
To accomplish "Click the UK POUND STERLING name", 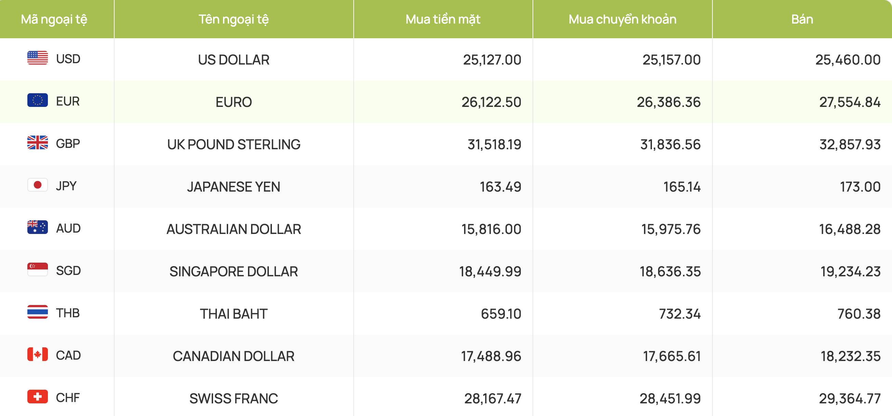I will click(234, 144).
